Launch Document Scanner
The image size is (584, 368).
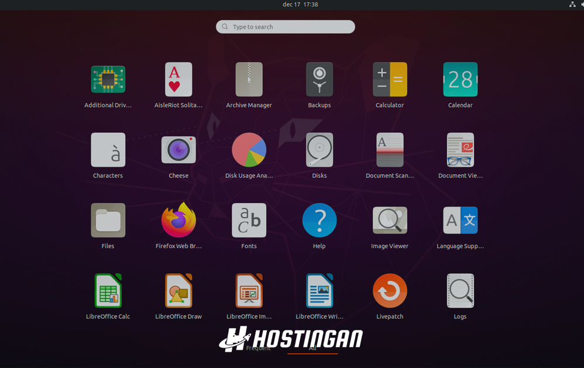(x=390, y=150)
